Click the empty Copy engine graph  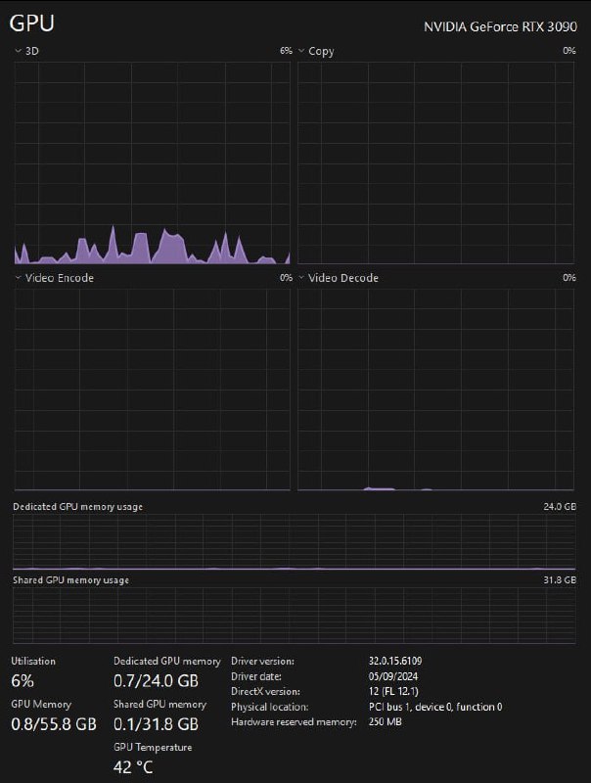click(435, 163)
